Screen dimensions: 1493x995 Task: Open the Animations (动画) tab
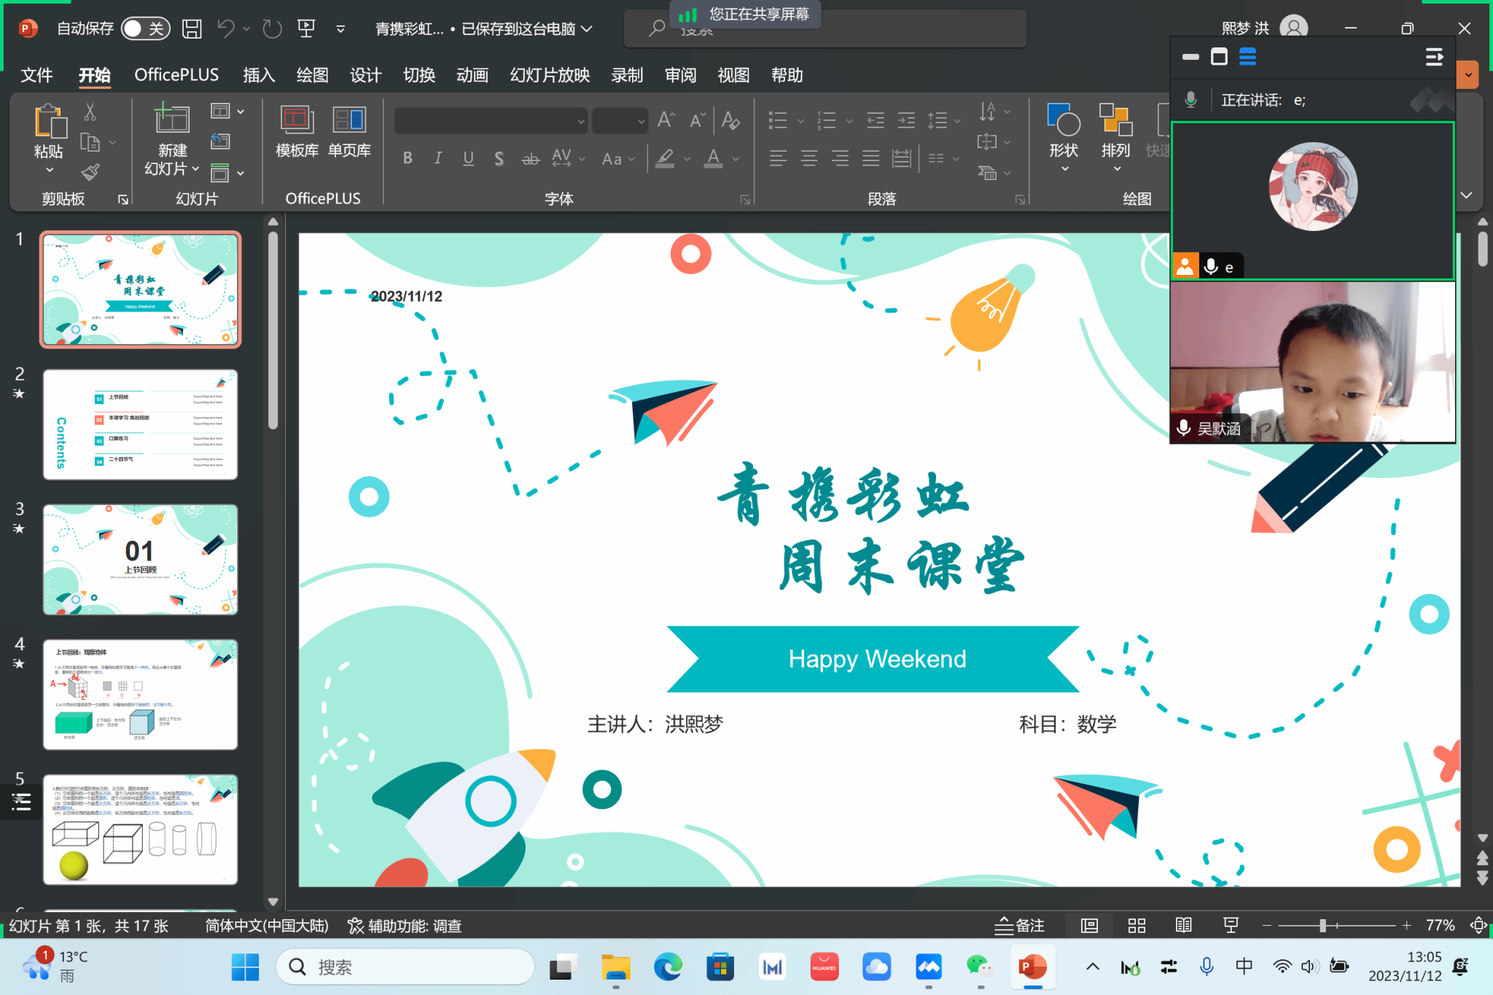(472, 75)
